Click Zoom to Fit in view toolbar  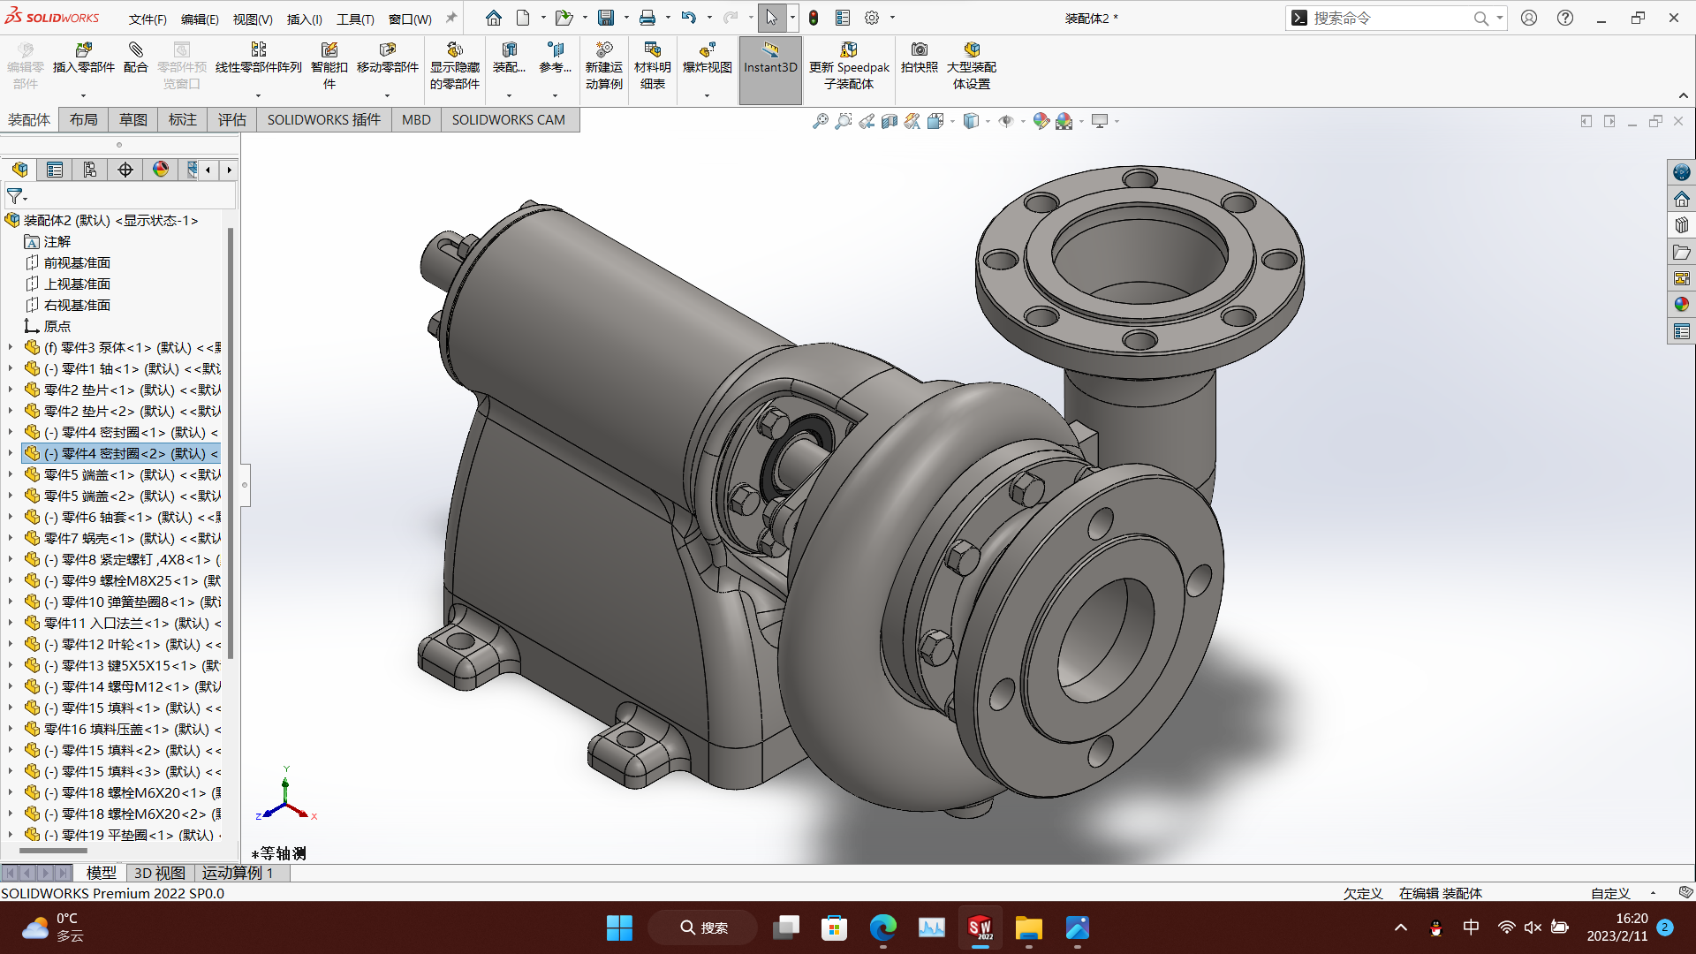coord(821,121)
